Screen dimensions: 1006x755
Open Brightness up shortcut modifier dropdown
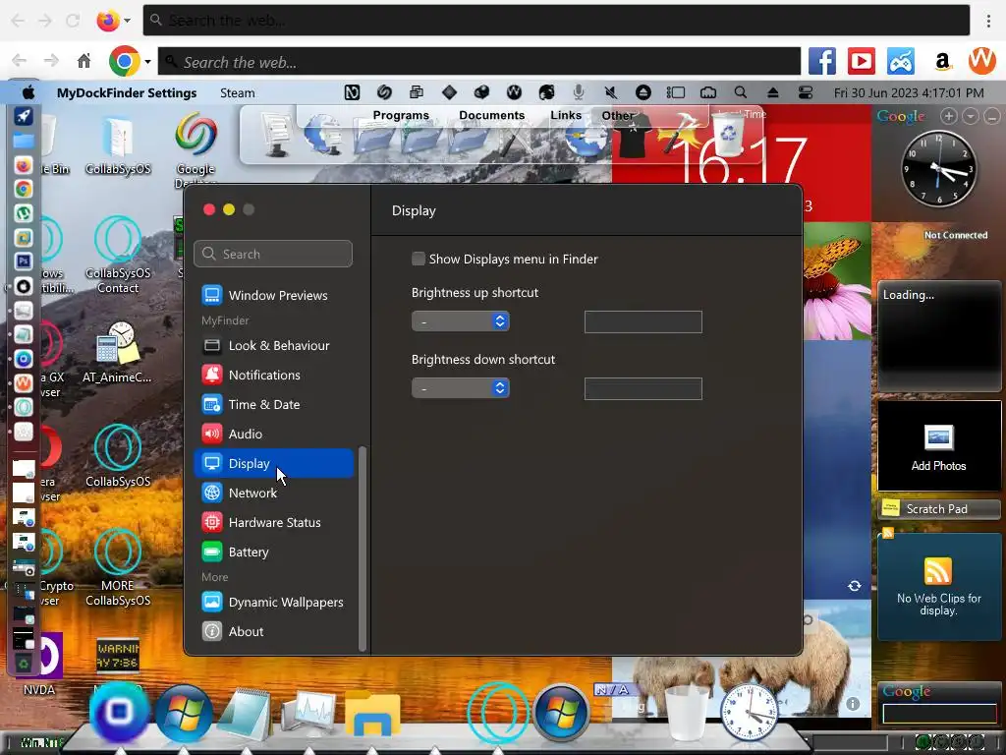(460, 321)
